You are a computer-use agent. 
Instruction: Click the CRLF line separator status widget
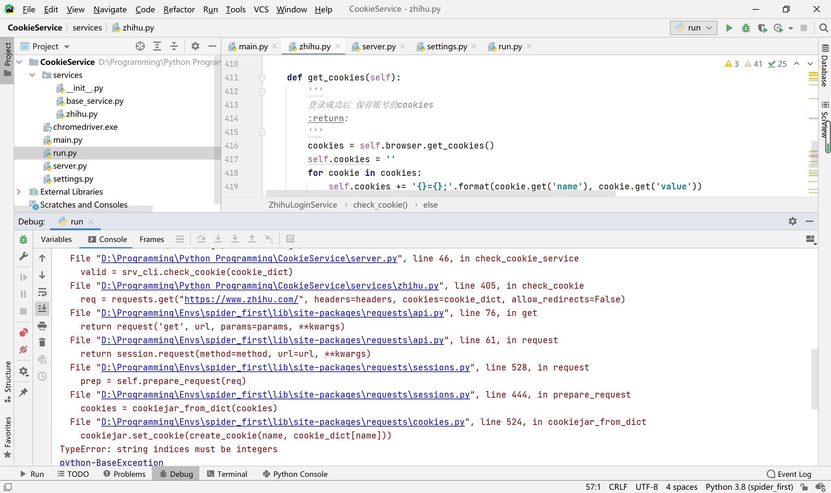click(618, 487)
